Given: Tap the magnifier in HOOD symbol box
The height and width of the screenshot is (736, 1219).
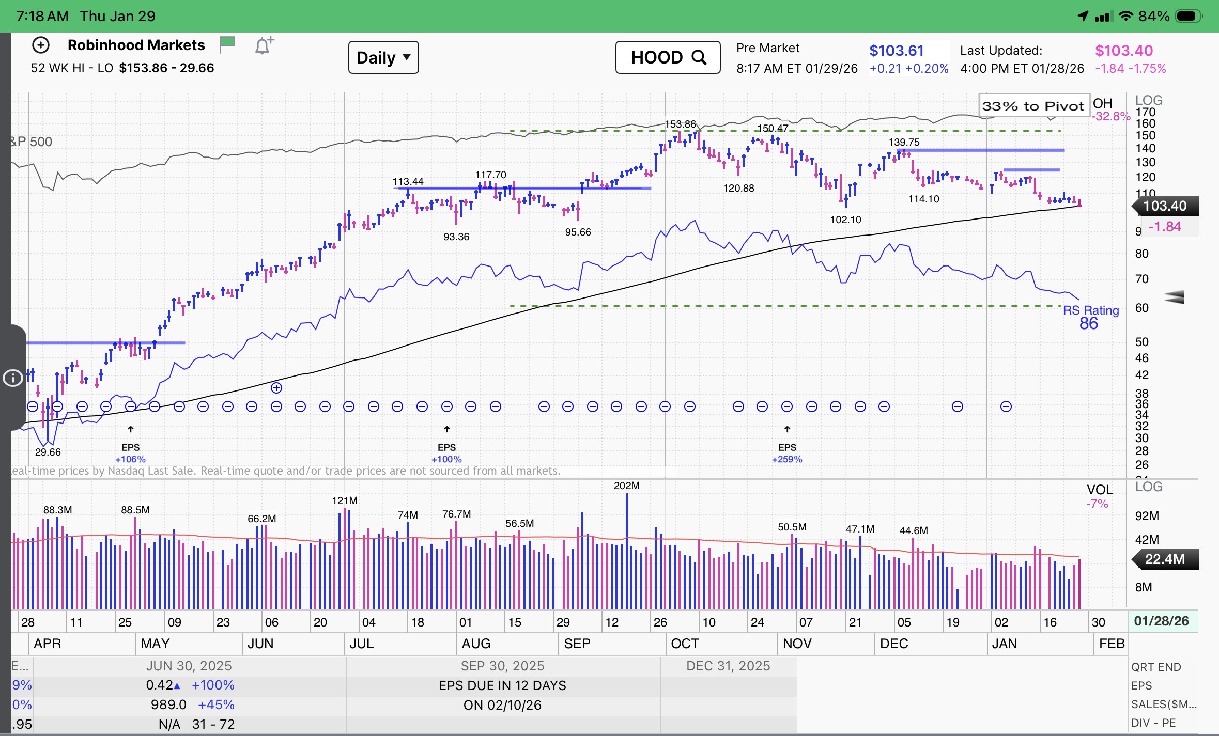Looking at the screenshot, I should coord(699,57).
